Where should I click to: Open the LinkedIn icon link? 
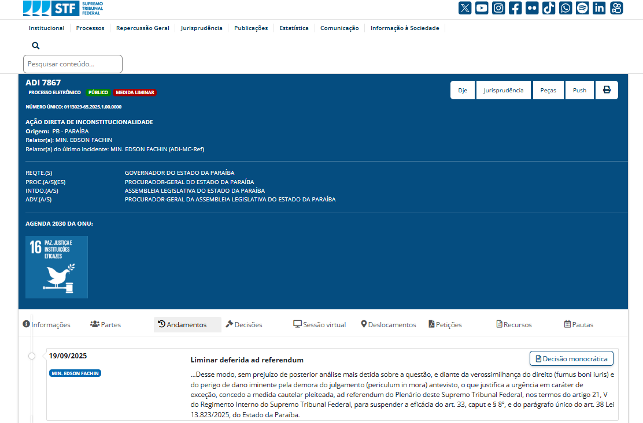click(599, 8)
